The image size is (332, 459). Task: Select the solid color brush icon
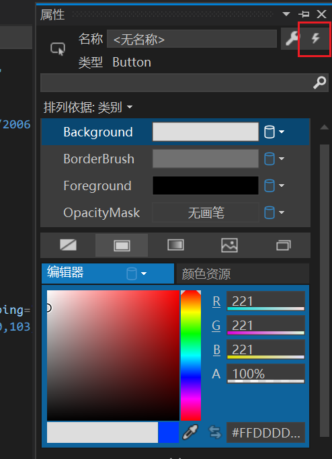(x=122, y=245)
